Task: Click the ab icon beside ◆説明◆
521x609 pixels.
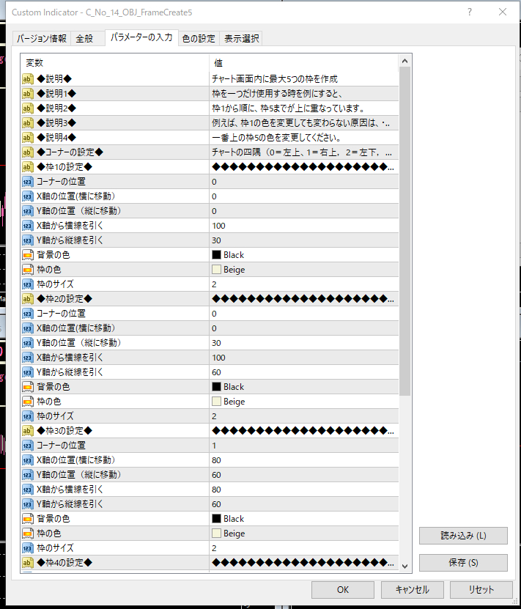Action: point(28,79)
